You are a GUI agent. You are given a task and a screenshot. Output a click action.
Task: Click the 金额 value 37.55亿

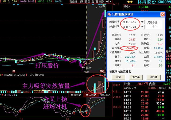pos(158,57)
